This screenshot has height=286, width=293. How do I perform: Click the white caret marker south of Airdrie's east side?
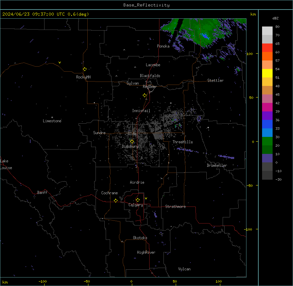coord(161,178)
